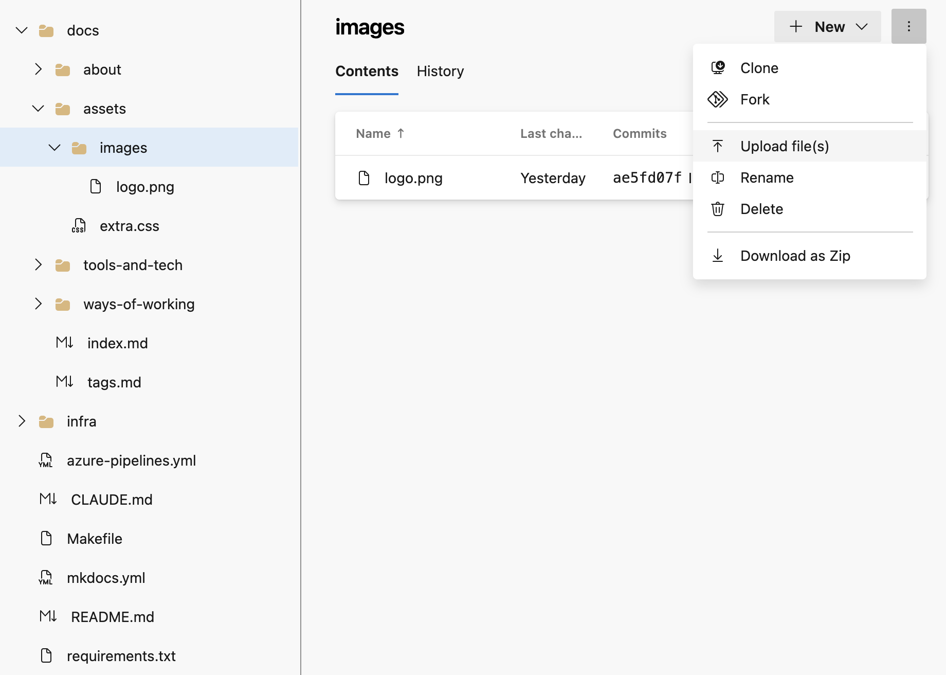Select the Contents tab
Image resolution: width=946 pixels, height=675 pixels.
(x=367, y=71)
